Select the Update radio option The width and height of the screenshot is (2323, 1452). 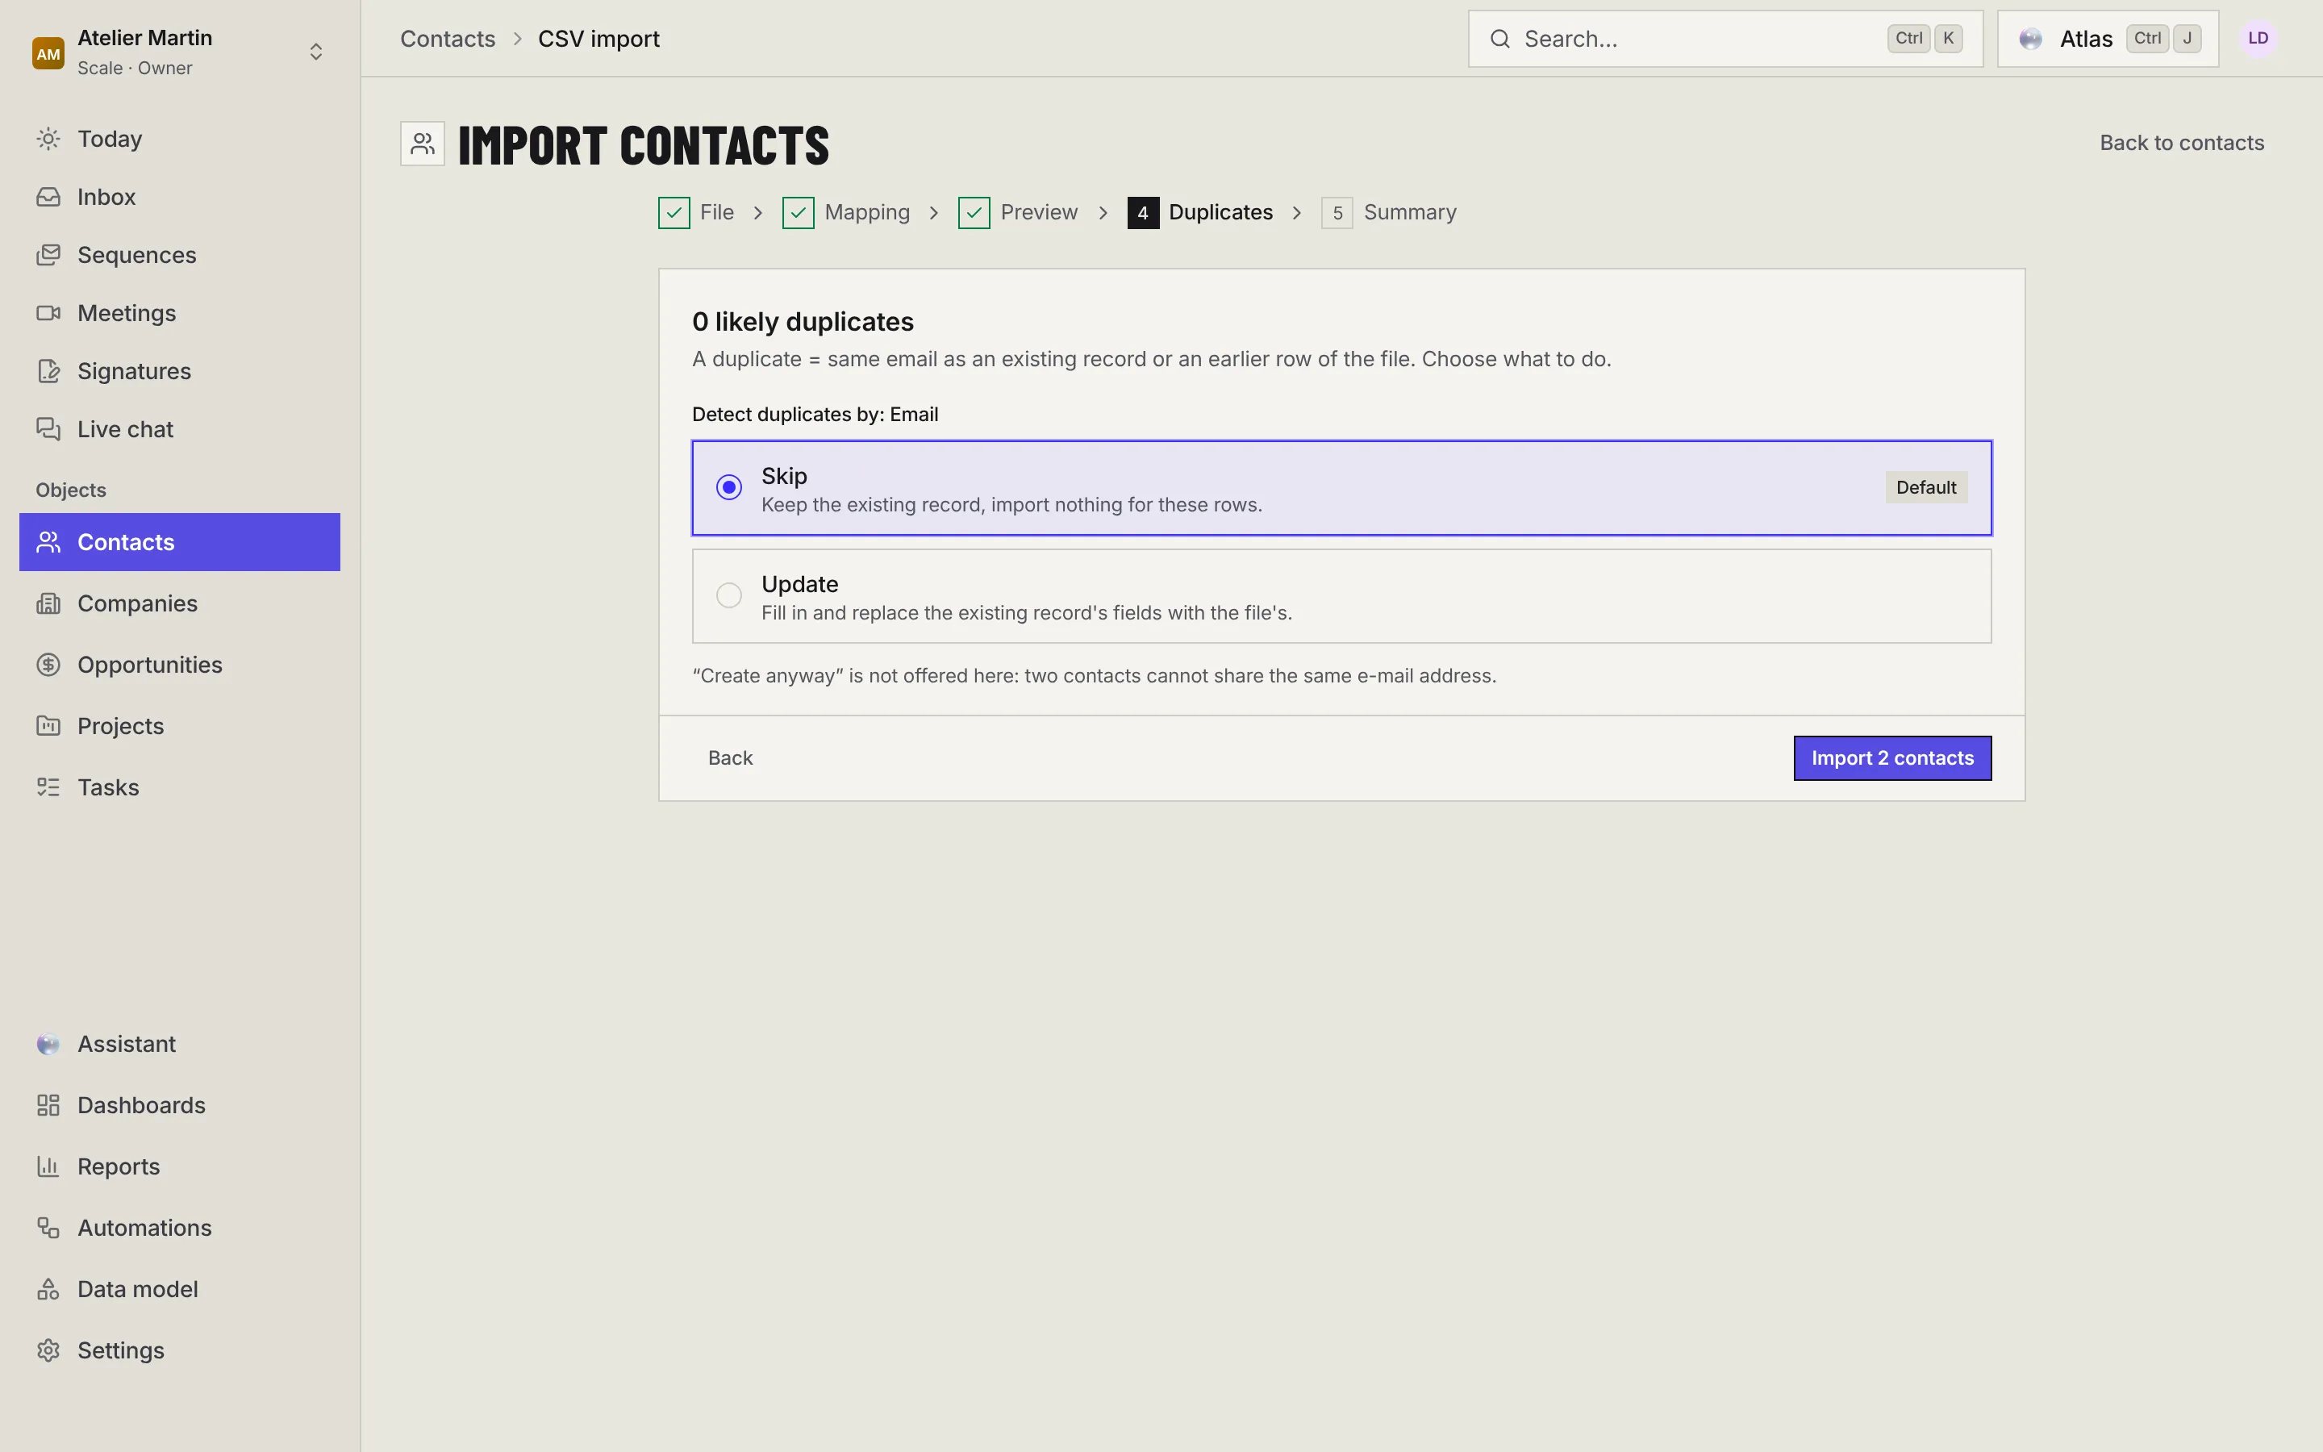[x=1341, y=596]
